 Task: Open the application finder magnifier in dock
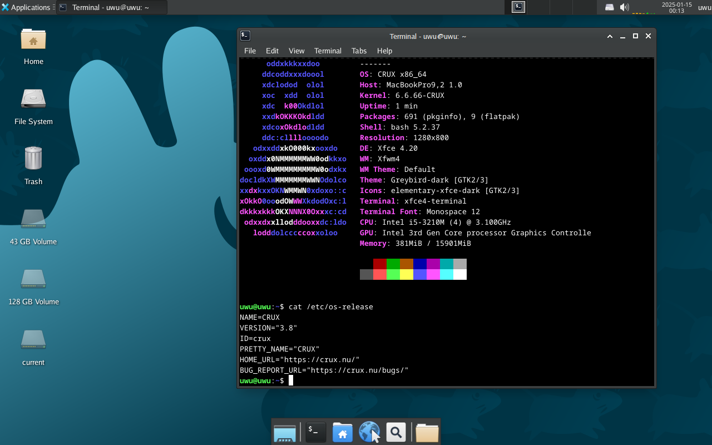[x=395, y=432]
